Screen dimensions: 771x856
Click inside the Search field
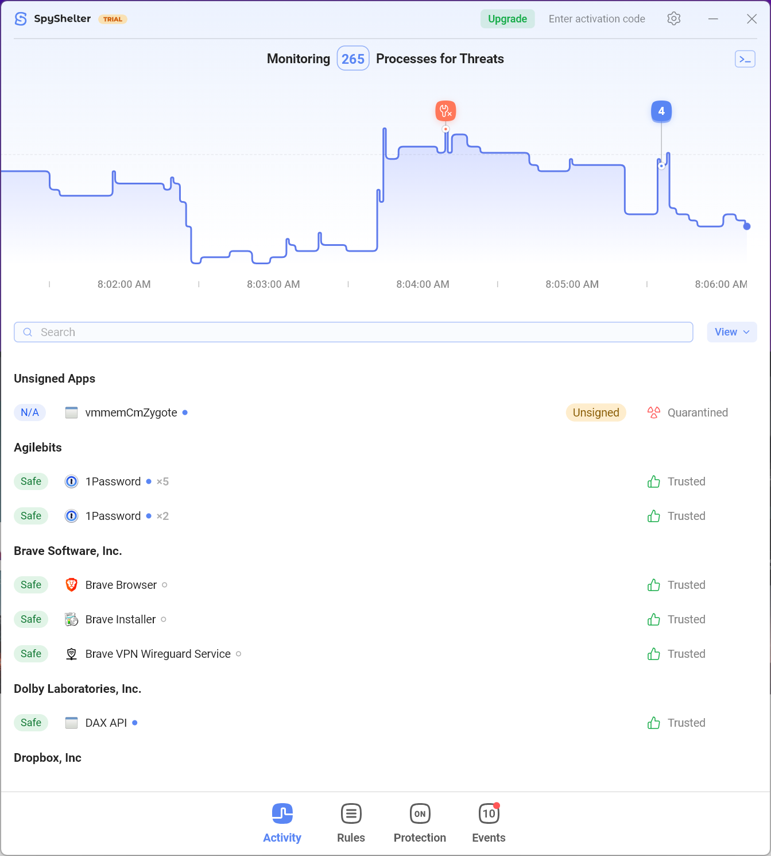pyautogui.click(x=230, y=332)
